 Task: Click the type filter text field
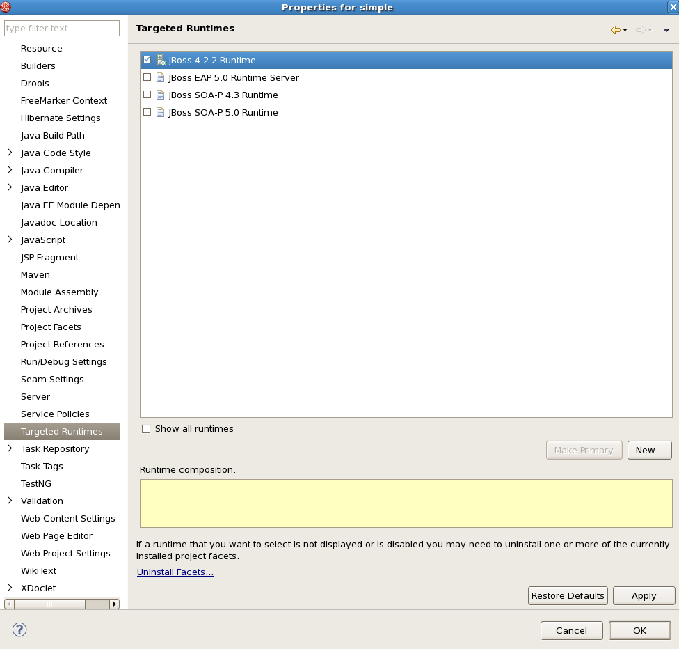tap(62, 29)
